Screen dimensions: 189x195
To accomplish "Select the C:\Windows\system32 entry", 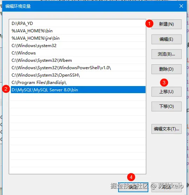I will tap(78, 46).
